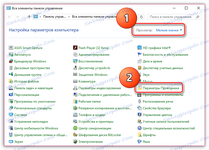Open the Восстановление icon

coord(75,61)
